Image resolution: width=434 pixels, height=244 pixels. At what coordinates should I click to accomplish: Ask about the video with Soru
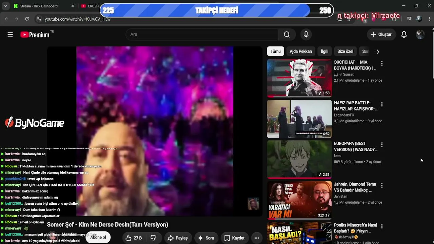click(x=206, y=238)
